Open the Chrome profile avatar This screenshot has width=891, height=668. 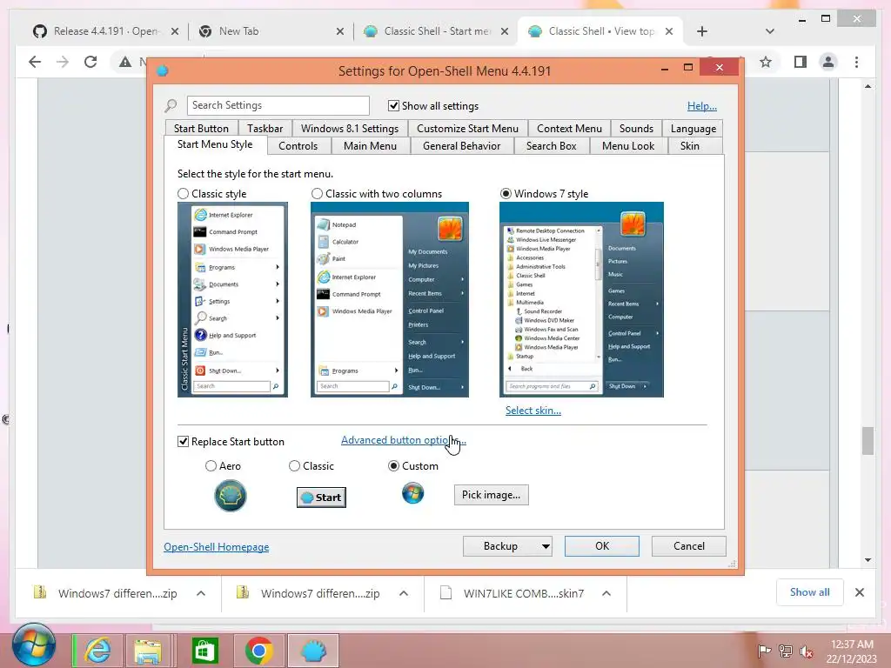[x=828, y=62]
